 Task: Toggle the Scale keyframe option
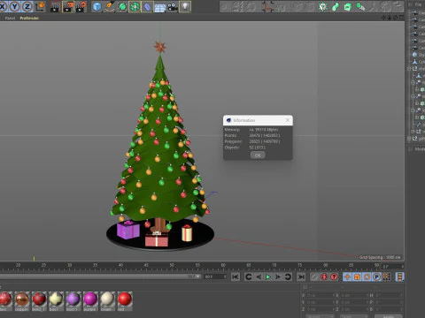click(357, 276)
